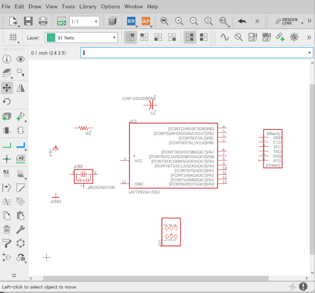Expand the hidden top toolbar items after Undo
The image size is (315, 293).
pyautogui.click(x=257, y=21)
